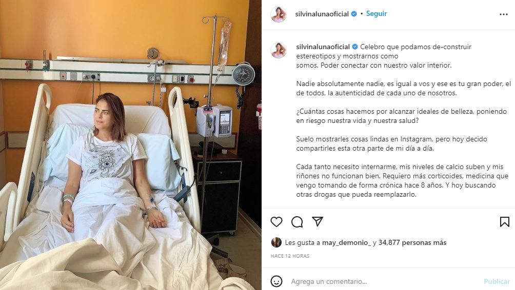
Task: Open the caption profile avatar
Action: (x=278, y=50)
